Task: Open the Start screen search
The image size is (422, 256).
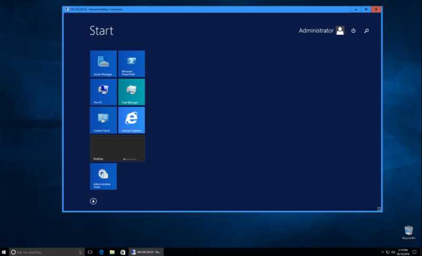Action: 366,31
